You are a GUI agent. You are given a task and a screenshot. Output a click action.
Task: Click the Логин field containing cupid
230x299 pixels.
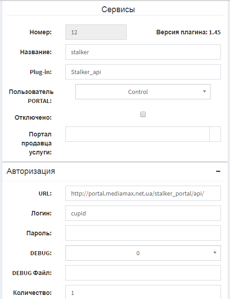tap(143, 213)
